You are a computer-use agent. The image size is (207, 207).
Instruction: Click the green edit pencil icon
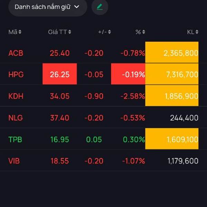pyautogui.click(x=100, y=7)
